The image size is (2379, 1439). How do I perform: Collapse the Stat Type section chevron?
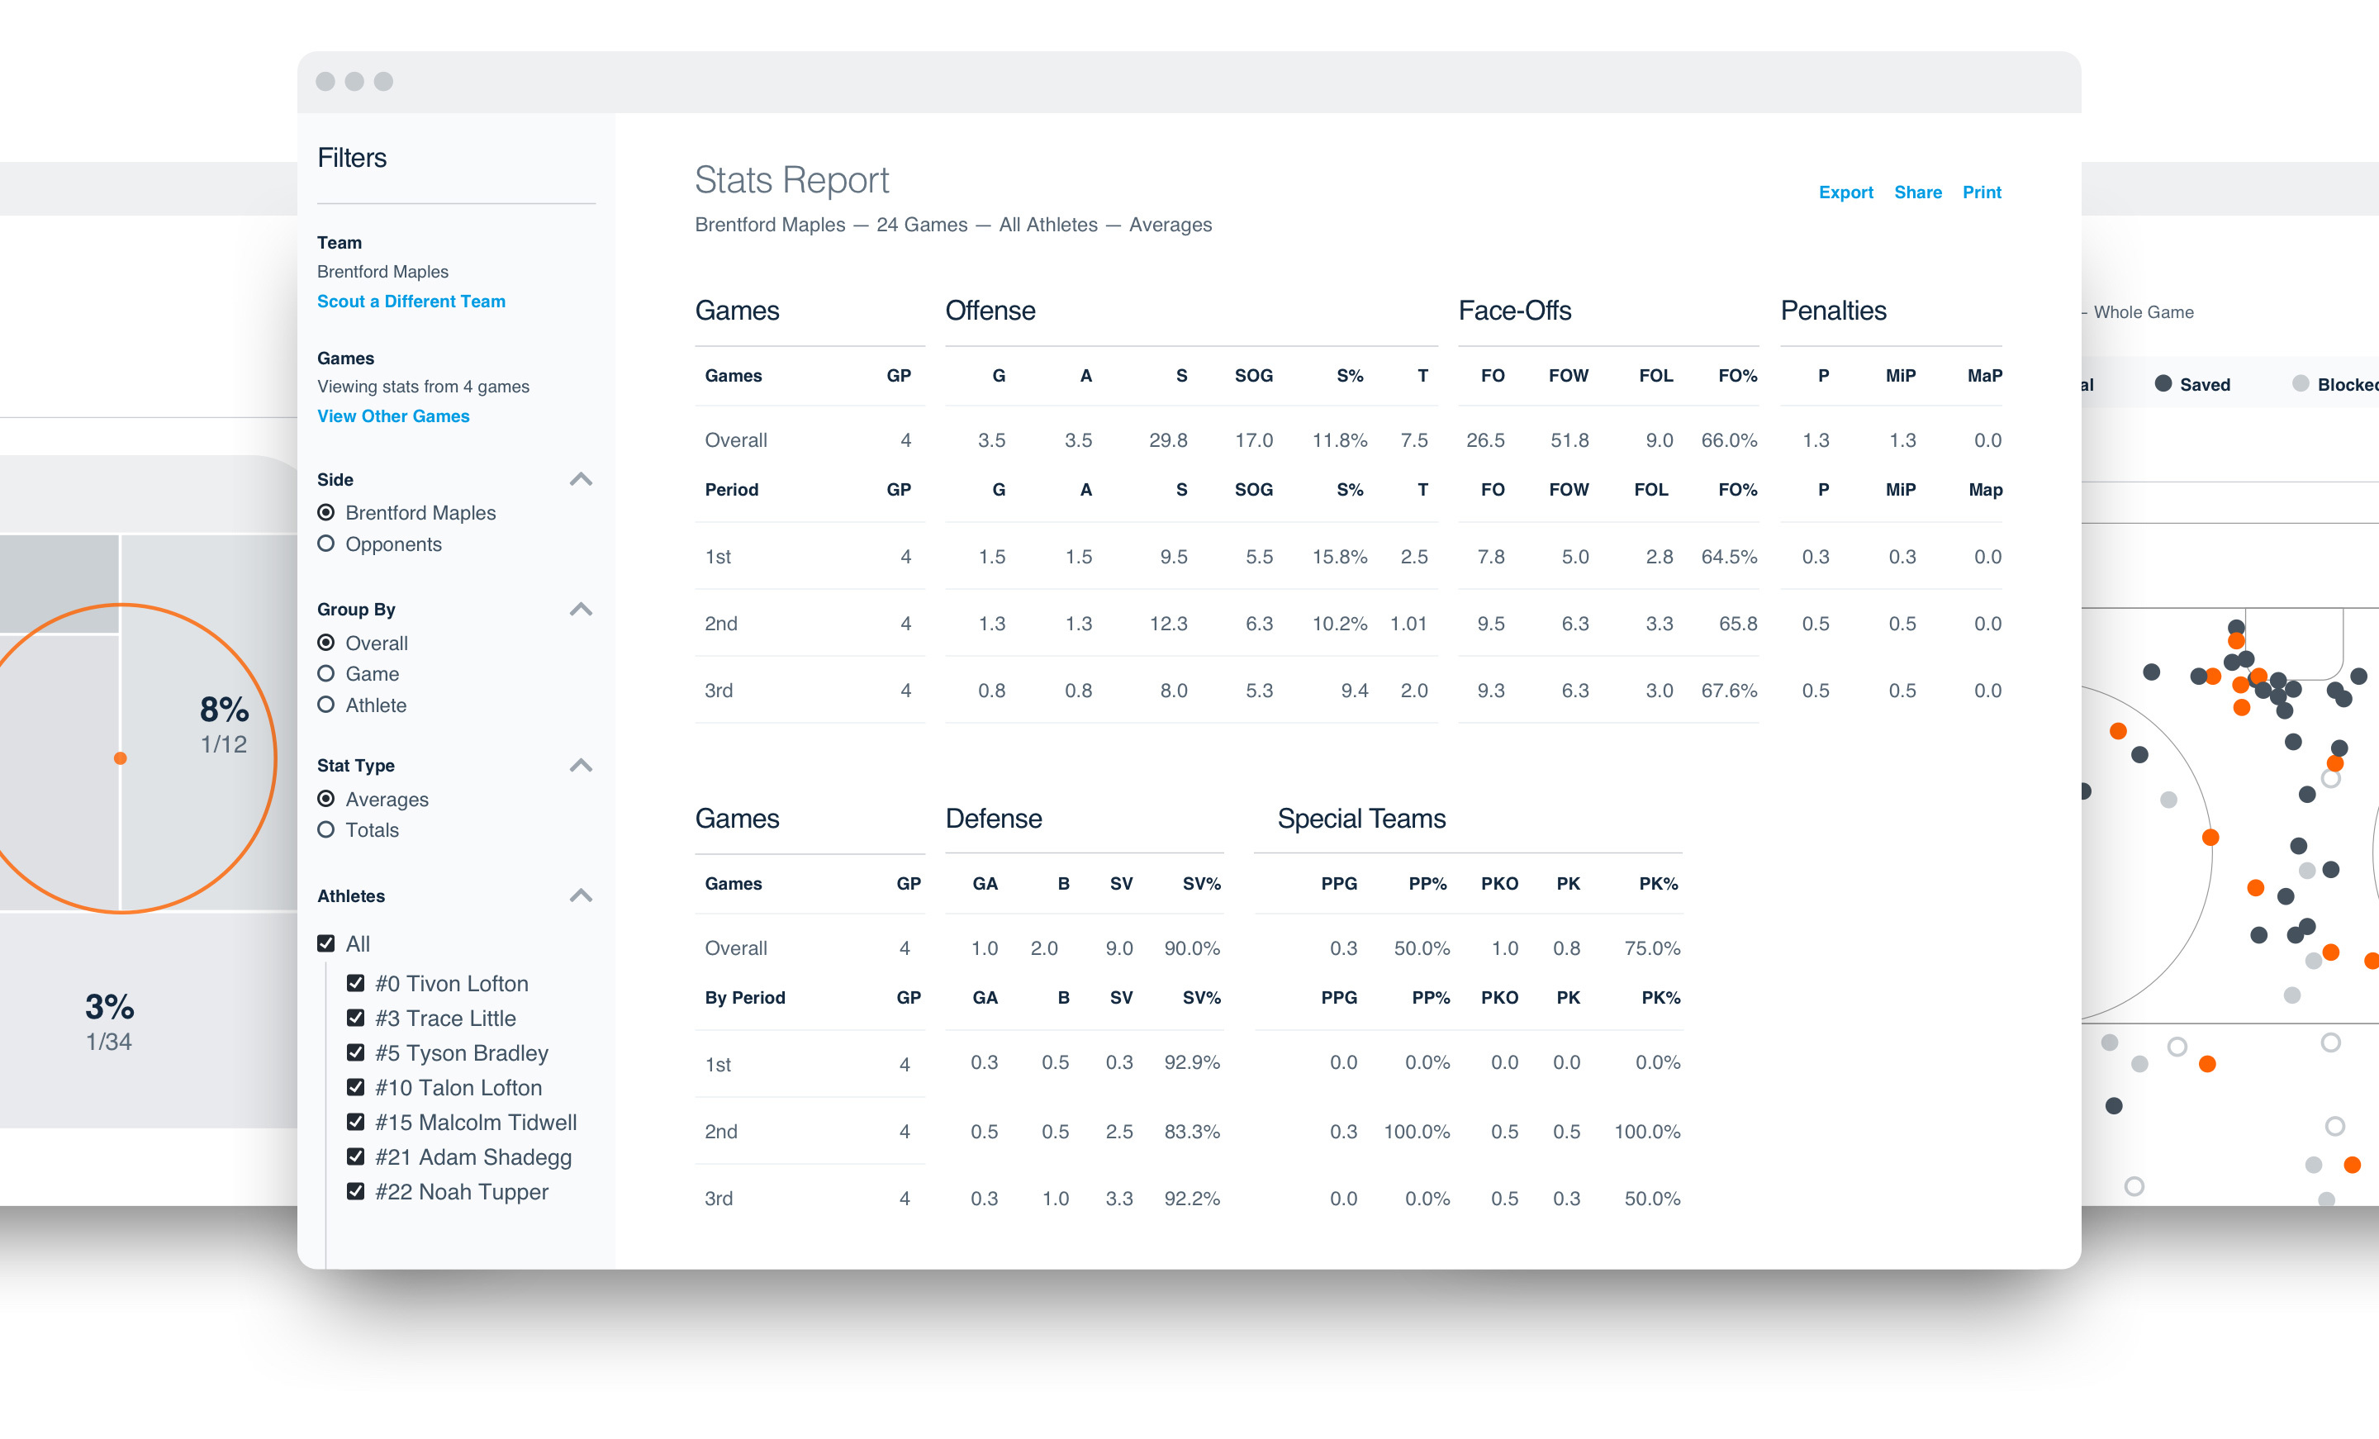coord(580,765)
